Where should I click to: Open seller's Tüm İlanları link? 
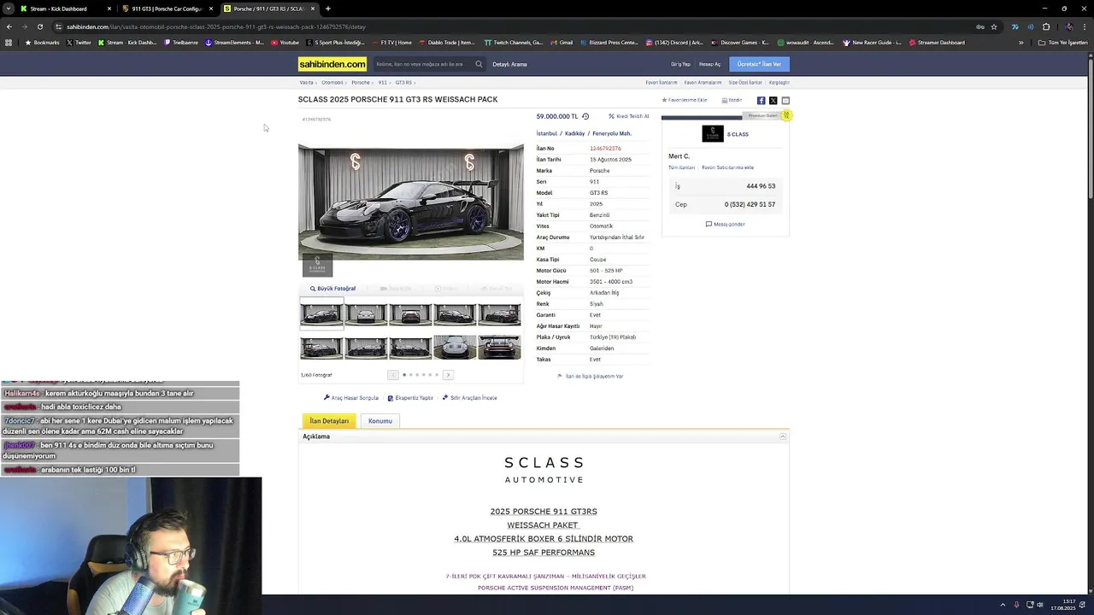pos(681,167)
